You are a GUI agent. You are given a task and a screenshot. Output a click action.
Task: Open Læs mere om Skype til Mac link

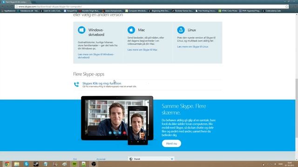pos(142,50)
